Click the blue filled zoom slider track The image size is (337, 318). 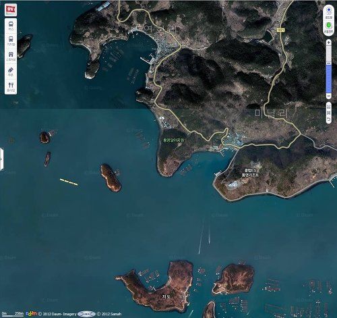pyautogui.click(x=328, y=79)
